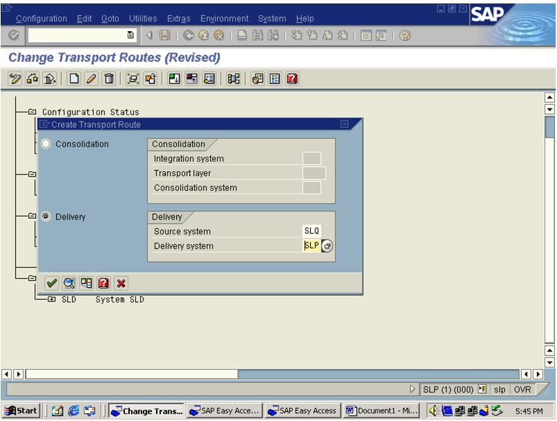Confirm dialog with green checkmark
Viewport: 557px width, 421px height.
(52, 282)
